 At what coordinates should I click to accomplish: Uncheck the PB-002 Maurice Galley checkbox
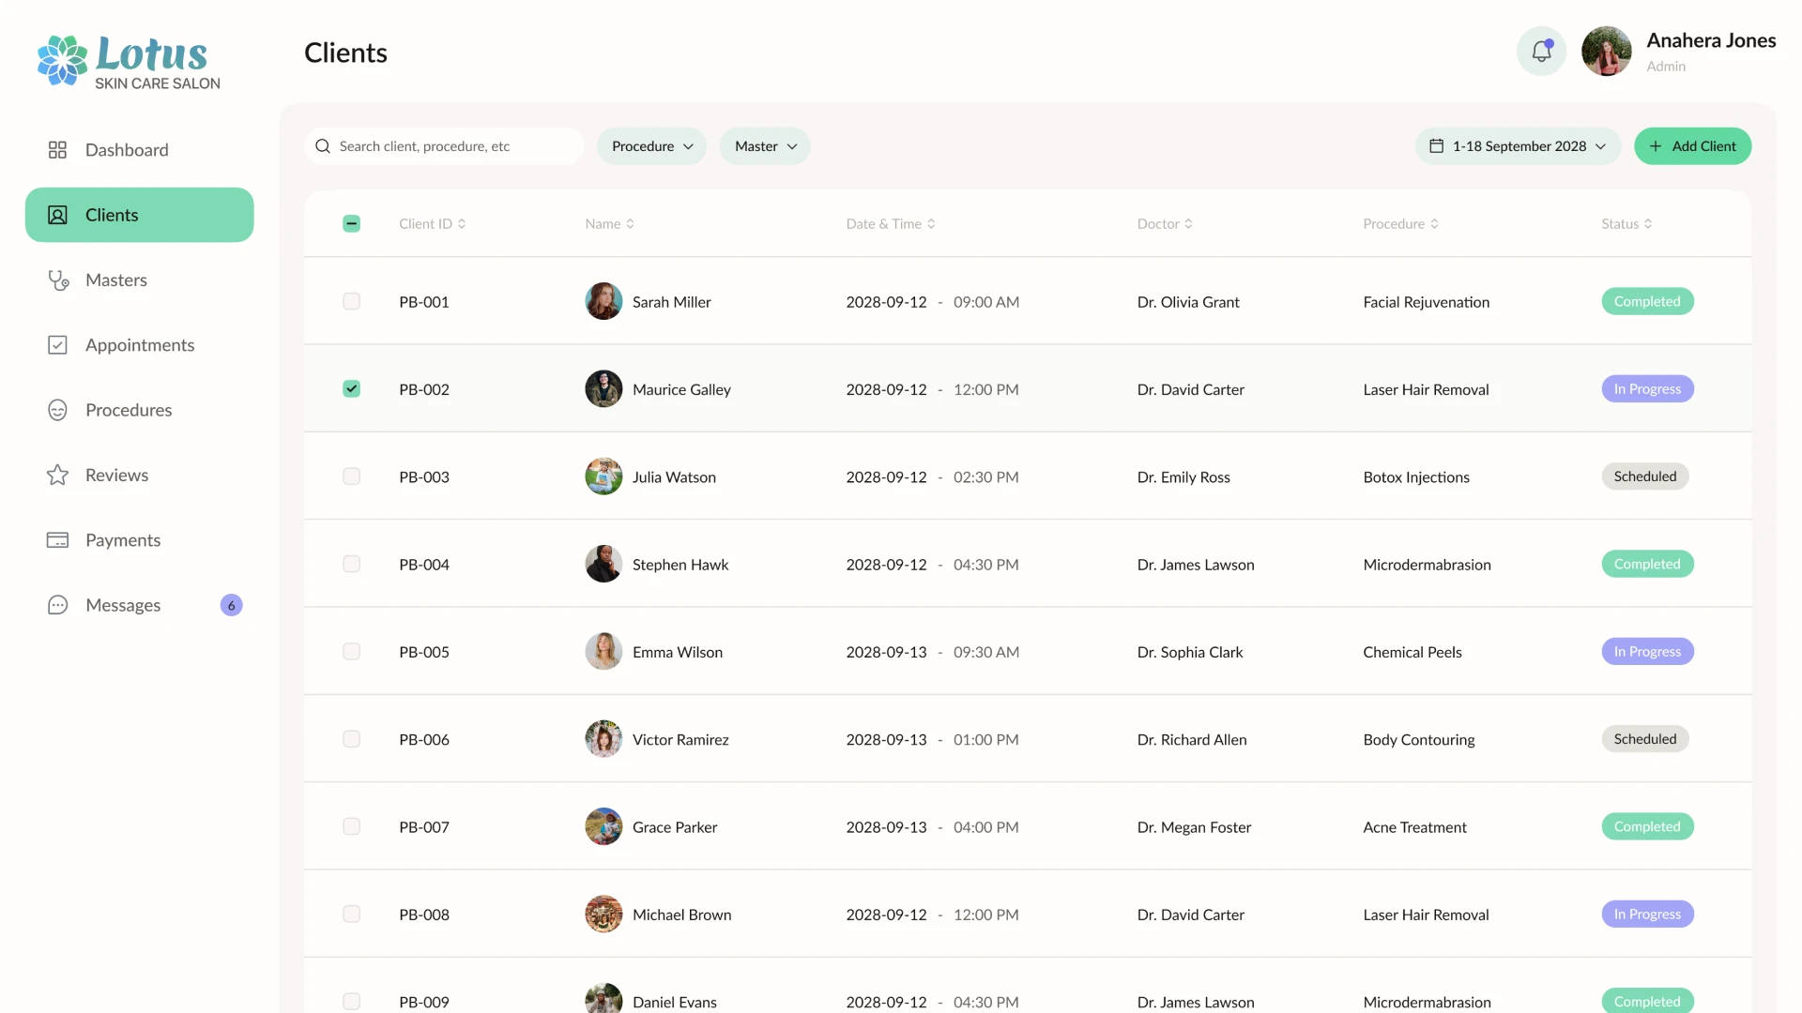tap(351, 389)
